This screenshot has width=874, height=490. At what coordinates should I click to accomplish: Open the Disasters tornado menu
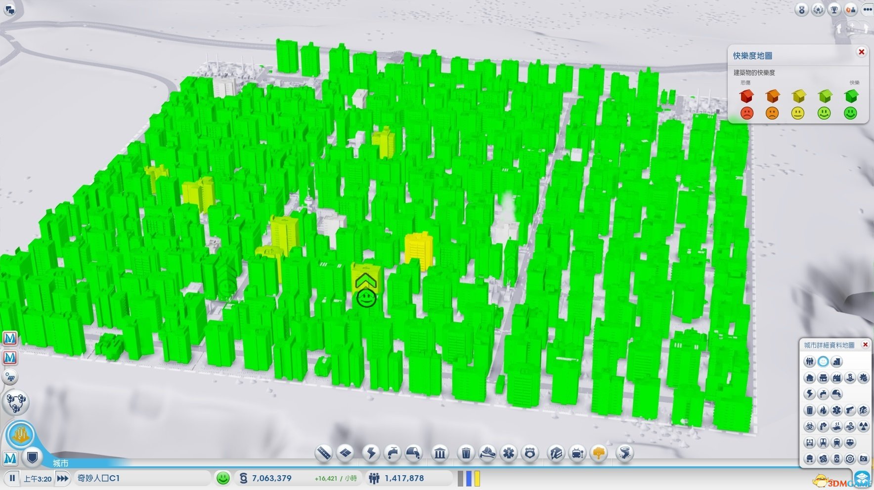625,453
